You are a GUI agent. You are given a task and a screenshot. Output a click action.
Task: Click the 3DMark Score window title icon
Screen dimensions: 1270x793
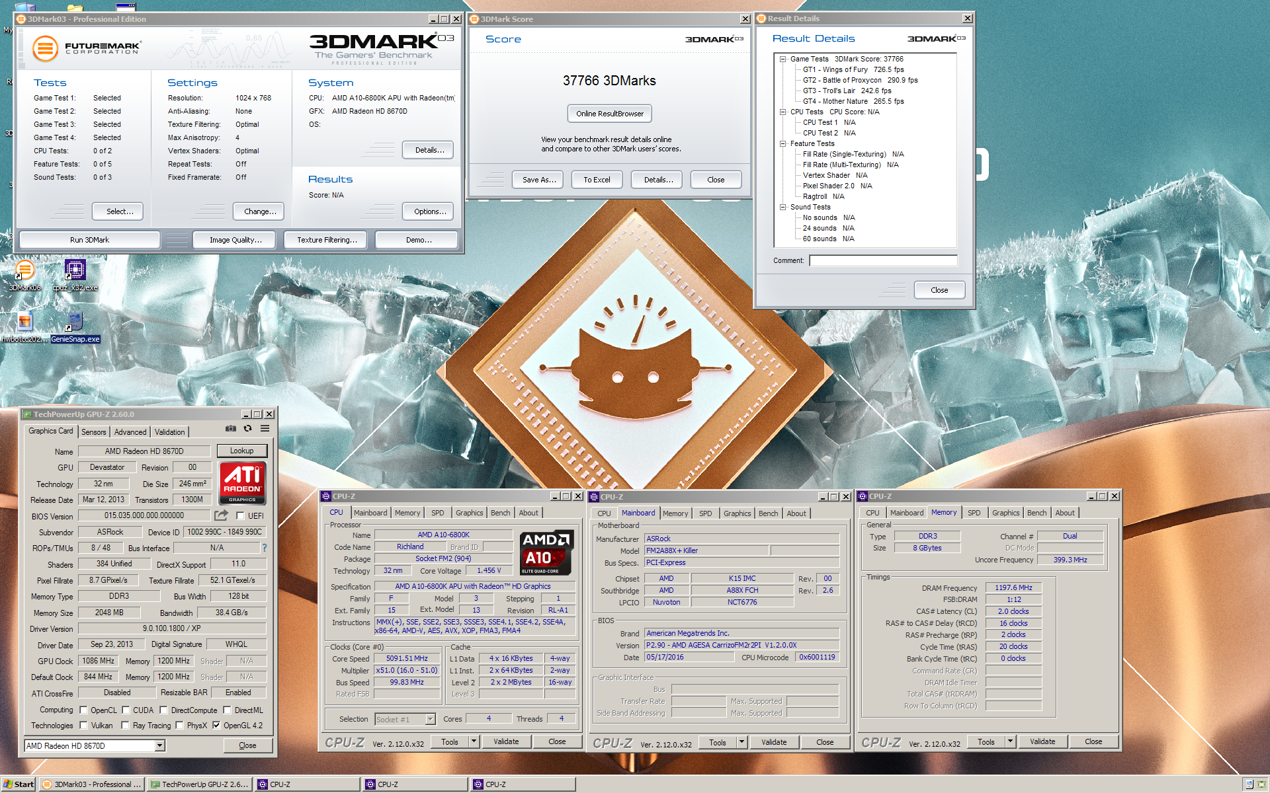coord(474,19)
